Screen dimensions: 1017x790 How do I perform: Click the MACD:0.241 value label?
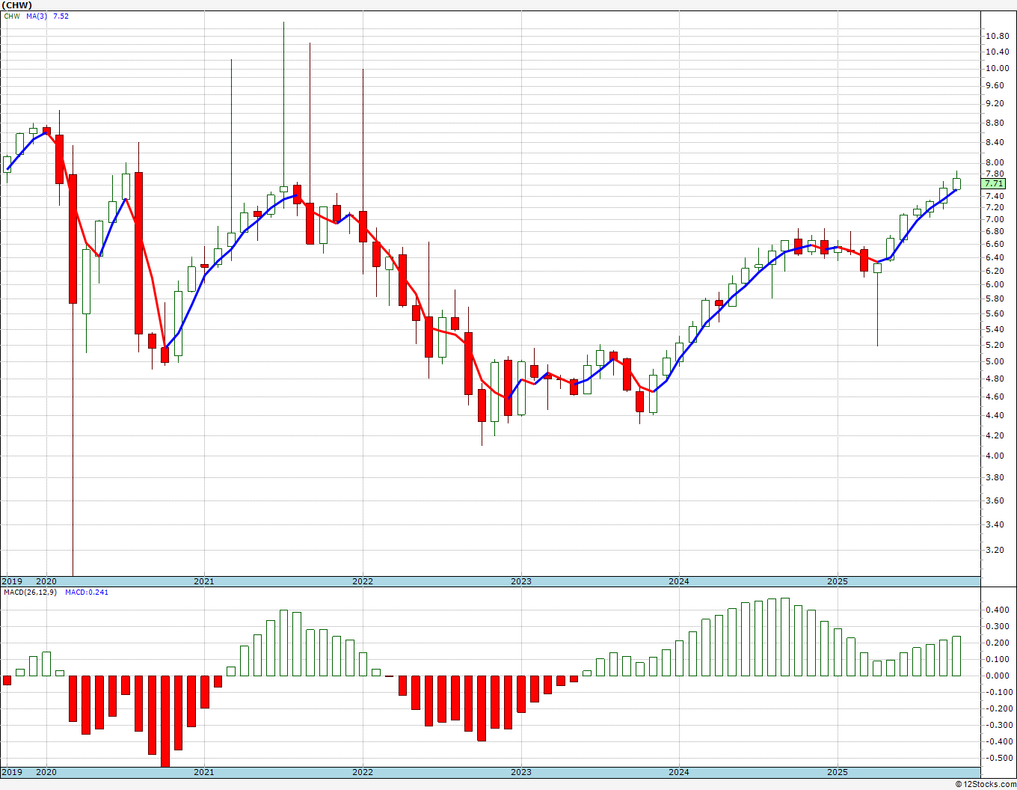[86, 592]
